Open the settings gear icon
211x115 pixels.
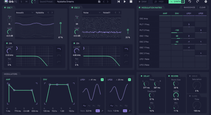click(x=205, y=2)
